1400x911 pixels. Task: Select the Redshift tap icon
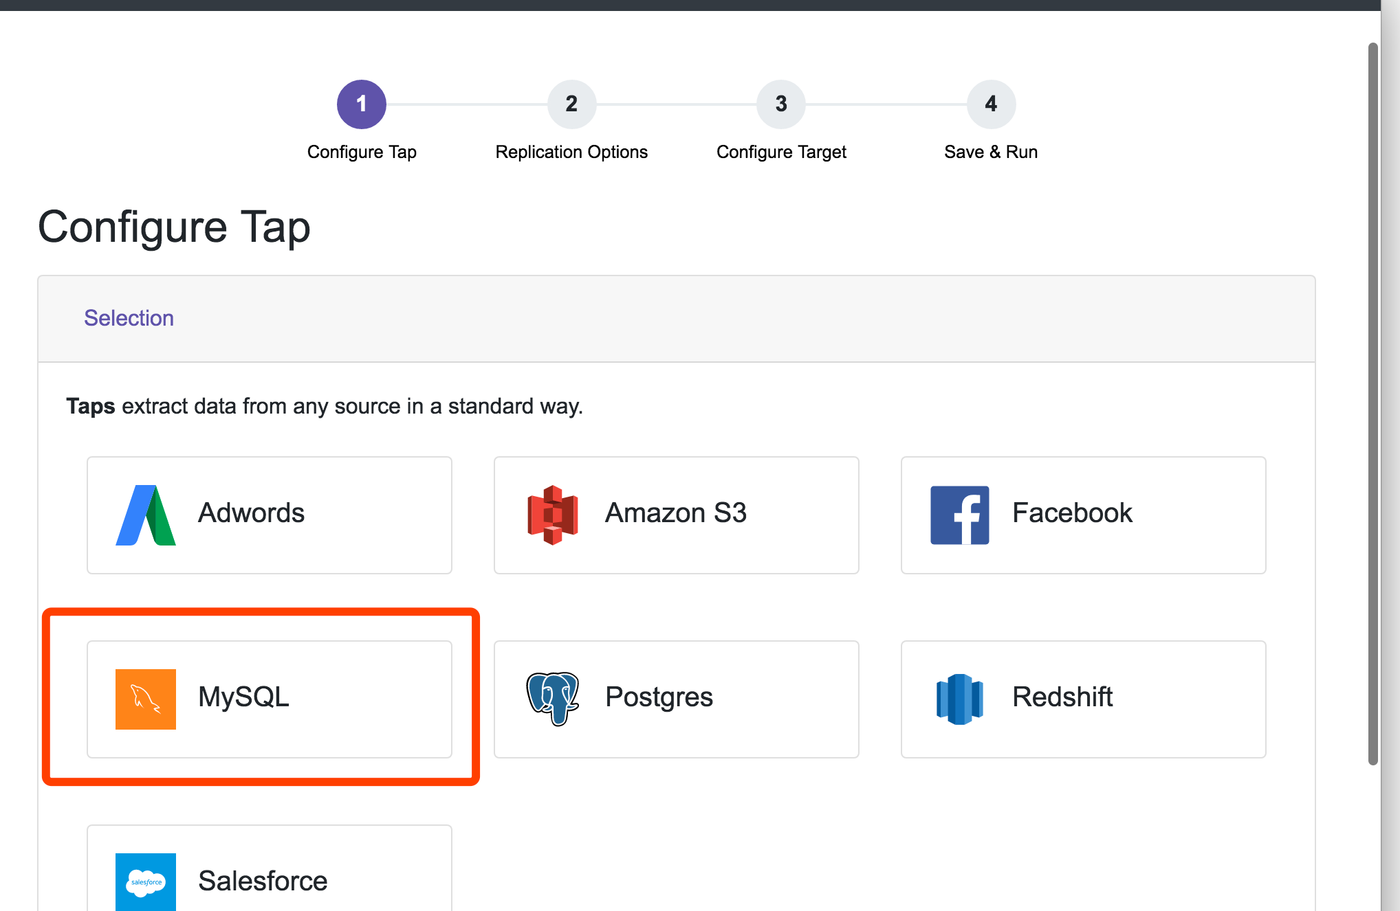click(960, 697)
